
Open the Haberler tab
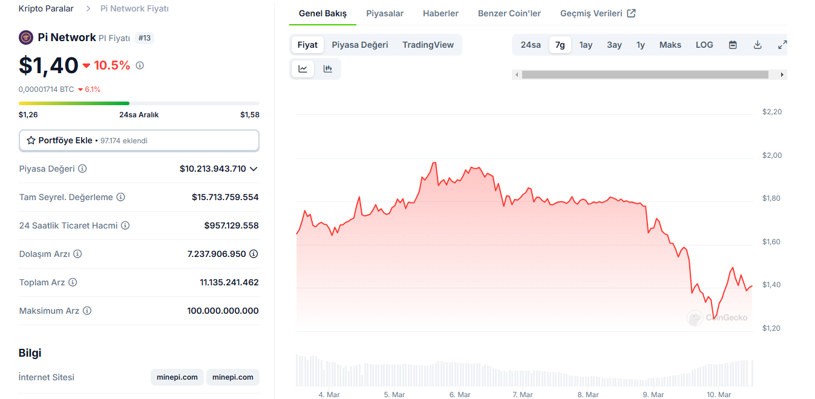[x=440, y=13]
